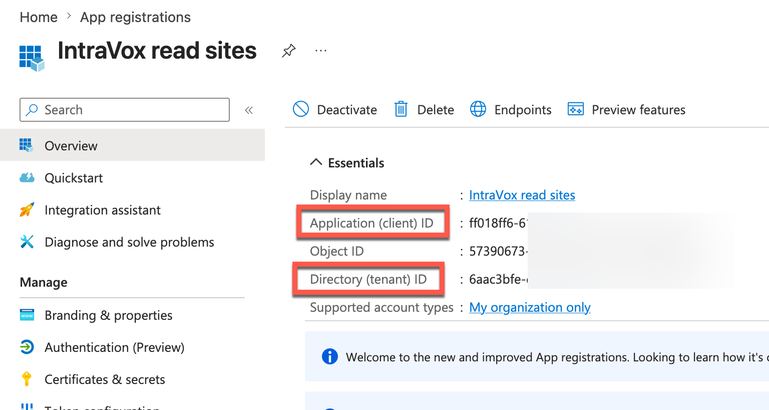Viewport: 769px width, 410px height.
Task: Open the My organization only link
Action: pos(530,307)
